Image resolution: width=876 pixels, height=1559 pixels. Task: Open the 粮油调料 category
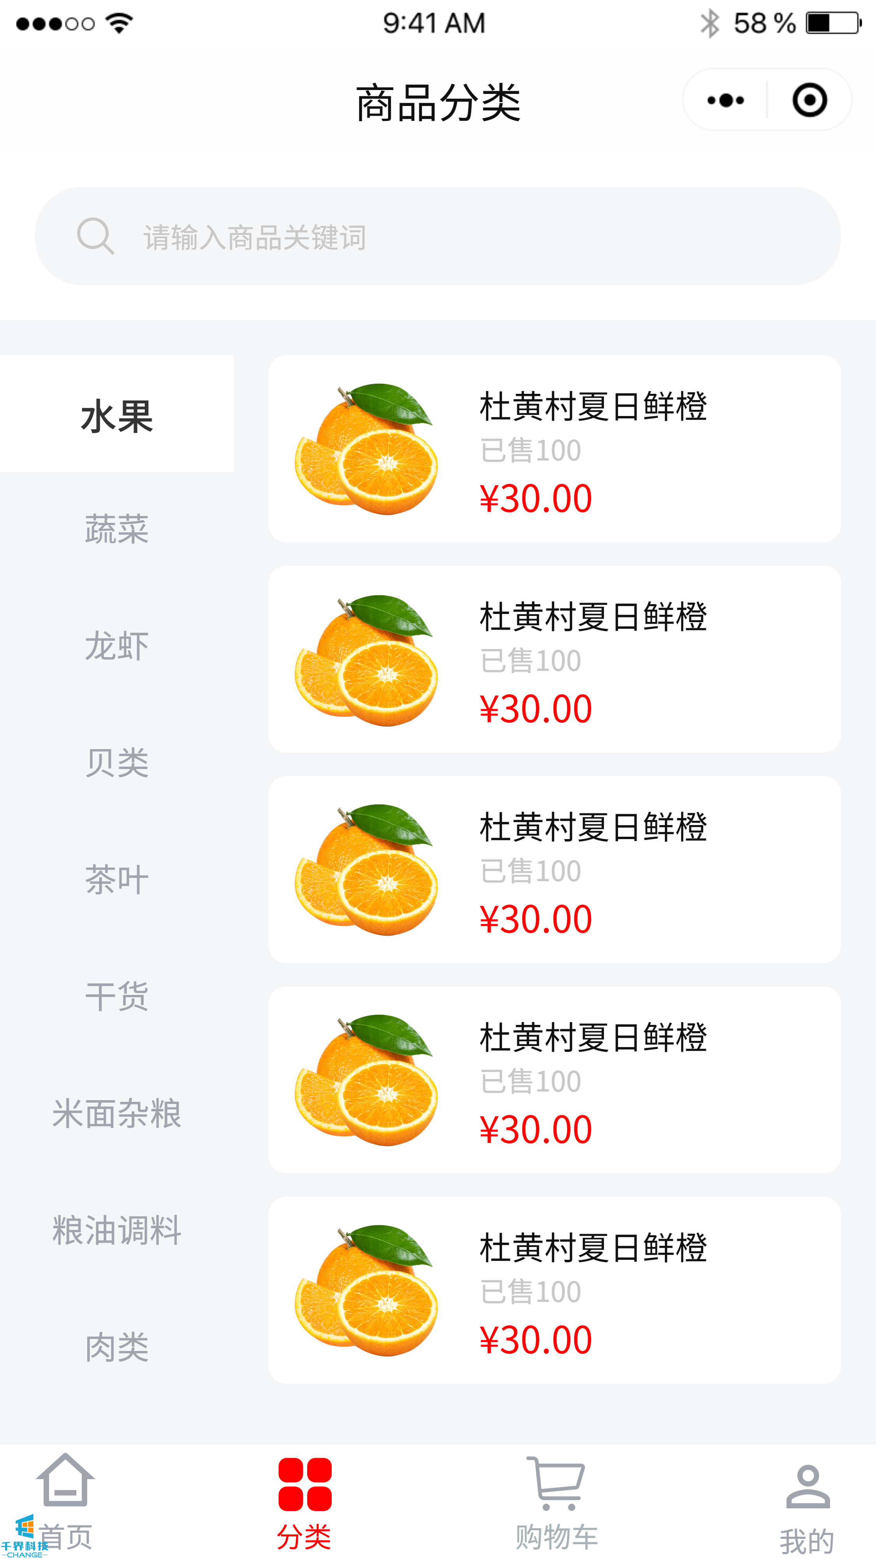click(x=117, y=1230)
